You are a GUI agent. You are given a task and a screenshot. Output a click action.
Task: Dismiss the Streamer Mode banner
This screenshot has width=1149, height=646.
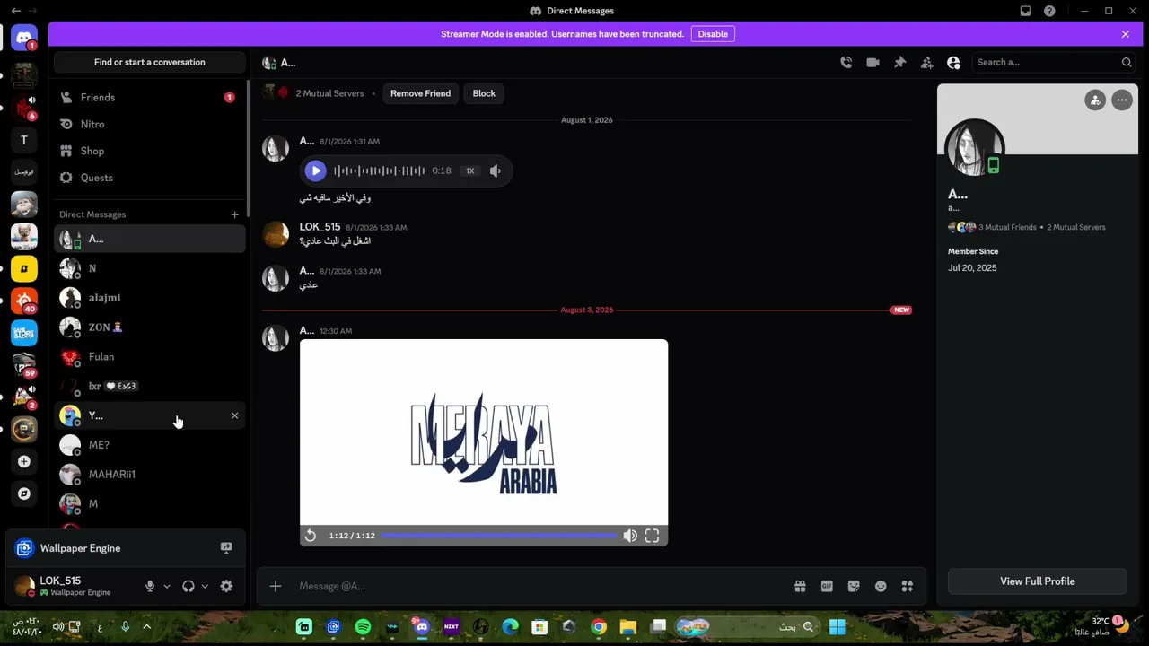click(x=1125, y=34)
